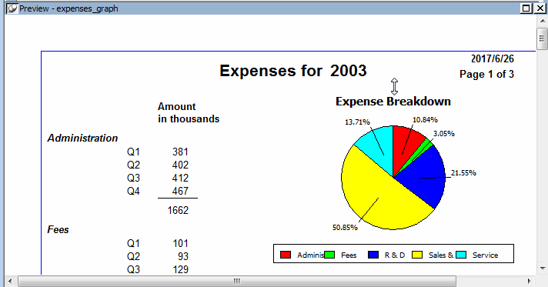The width and height of the screenshot is (548, 287).
Task: Click the Q4 label under Administration
Action: point(133,192)
